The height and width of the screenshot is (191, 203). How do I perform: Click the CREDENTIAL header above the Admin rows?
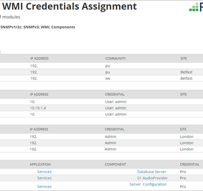[115, 129]
